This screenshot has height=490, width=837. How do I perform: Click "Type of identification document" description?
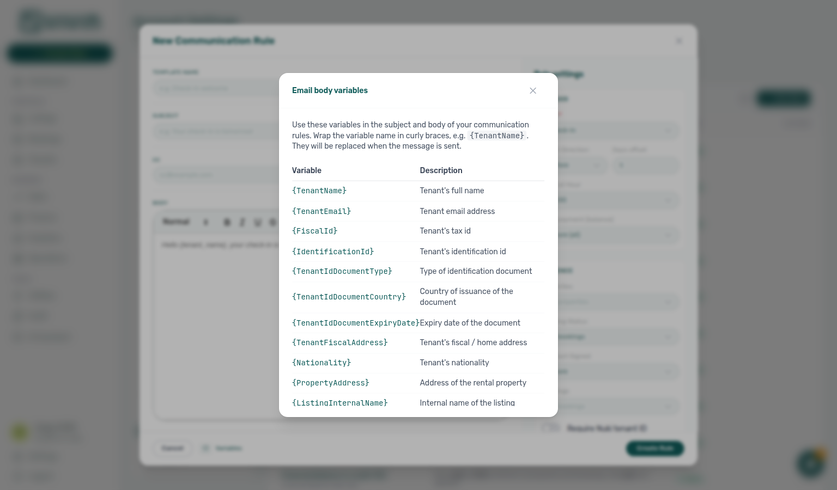(476, 271)
